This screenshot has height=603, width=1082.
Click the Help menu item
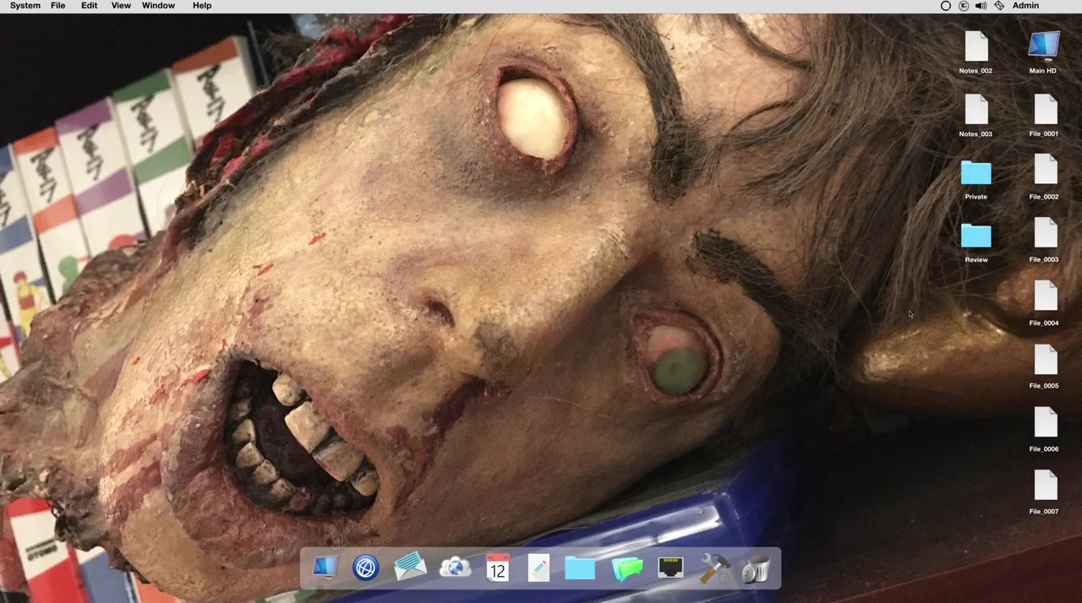[202, 6]
